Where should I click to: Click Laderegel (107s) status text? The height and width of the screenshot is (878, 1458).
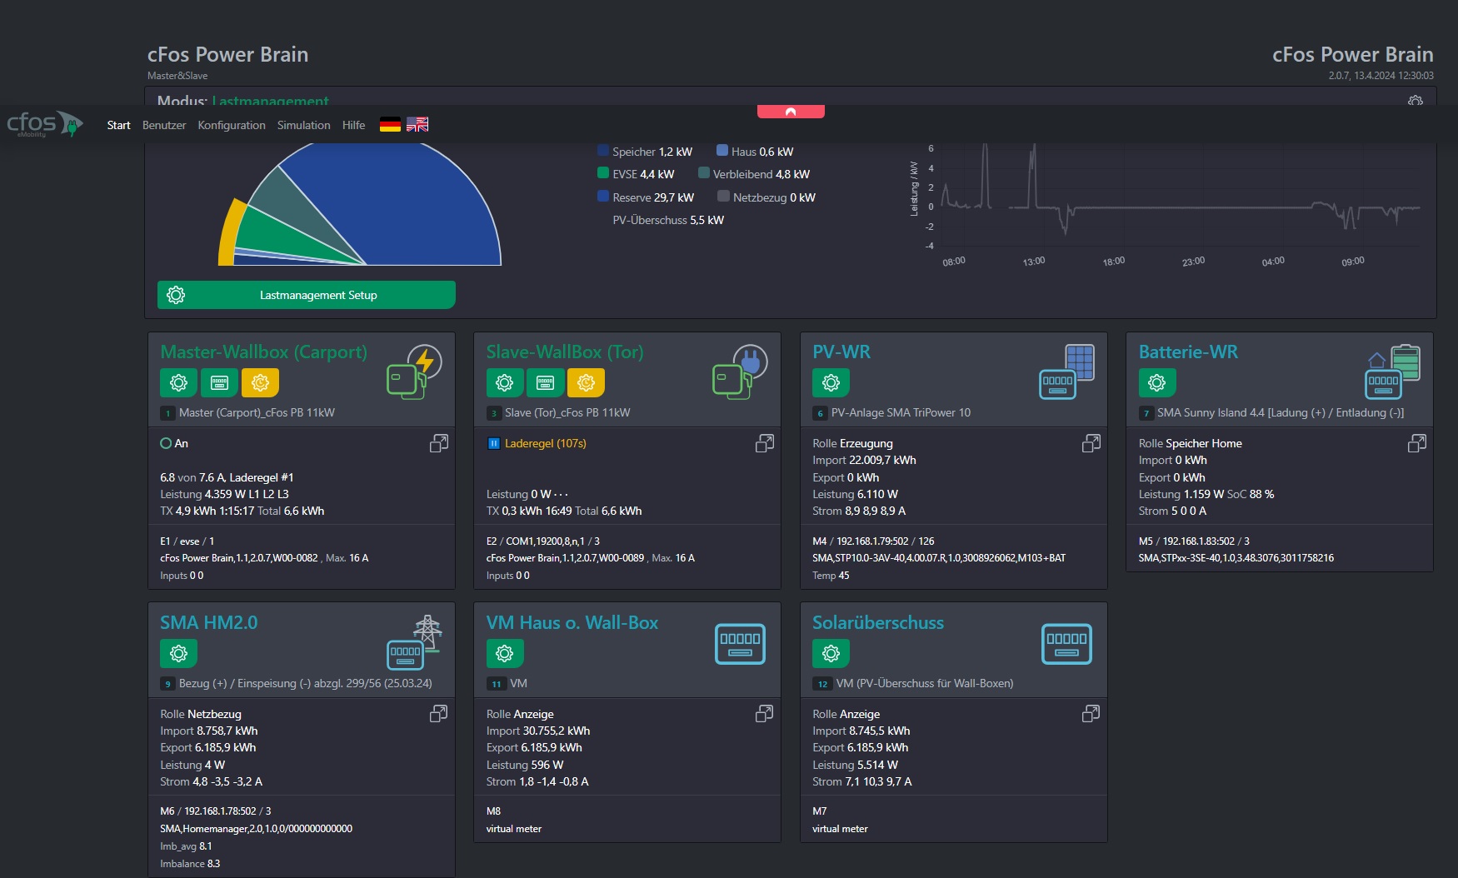point(546,443)
